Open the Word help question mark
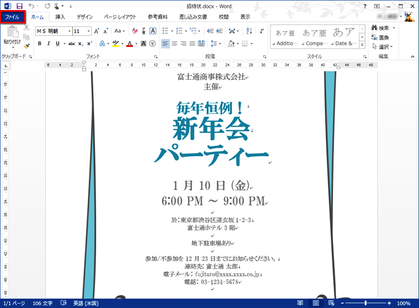Screen dimensions: 419x308 [365, 6]
